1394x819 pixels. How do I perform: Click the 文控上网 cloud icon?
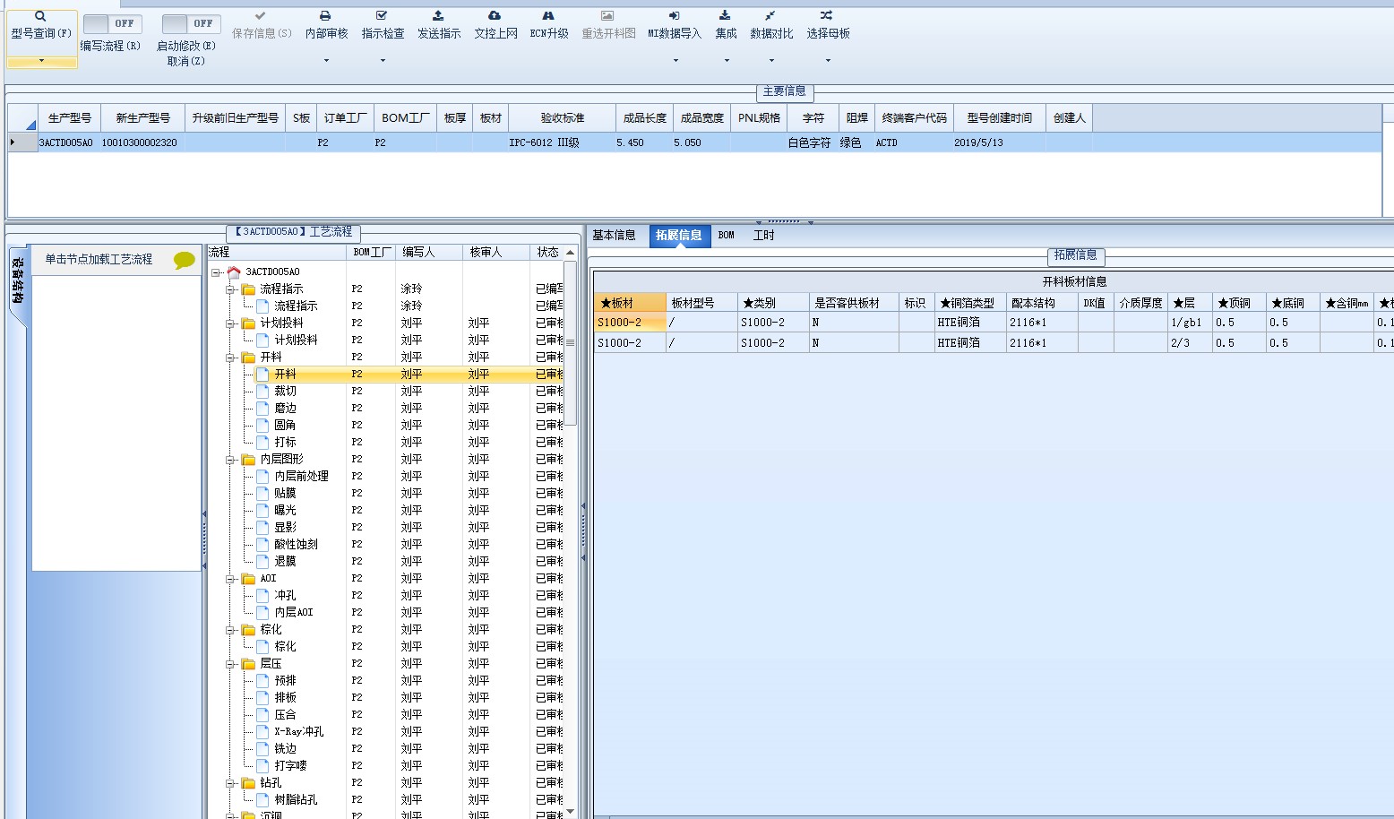495,16
